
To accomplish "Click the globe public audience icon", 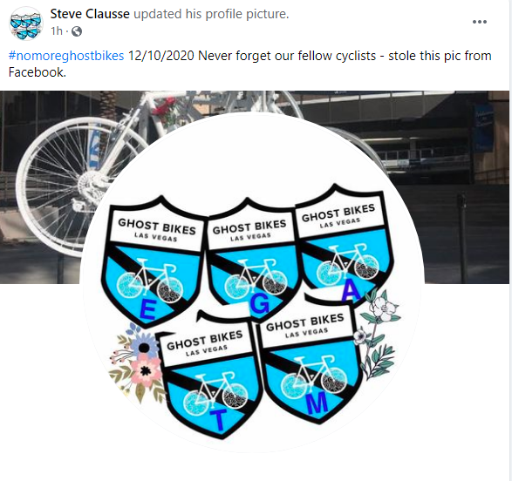I will point(77,31).
